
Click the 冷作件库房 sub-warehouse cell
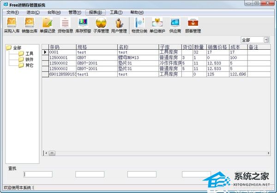[170, 63]
